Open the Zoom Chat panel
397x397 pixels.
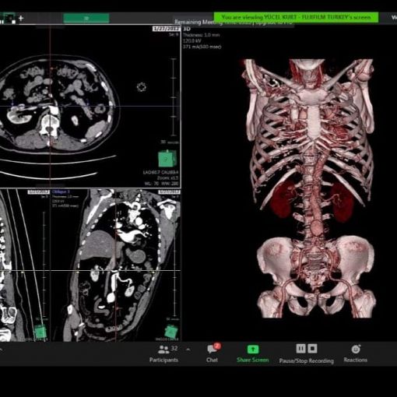coord(213,353)
